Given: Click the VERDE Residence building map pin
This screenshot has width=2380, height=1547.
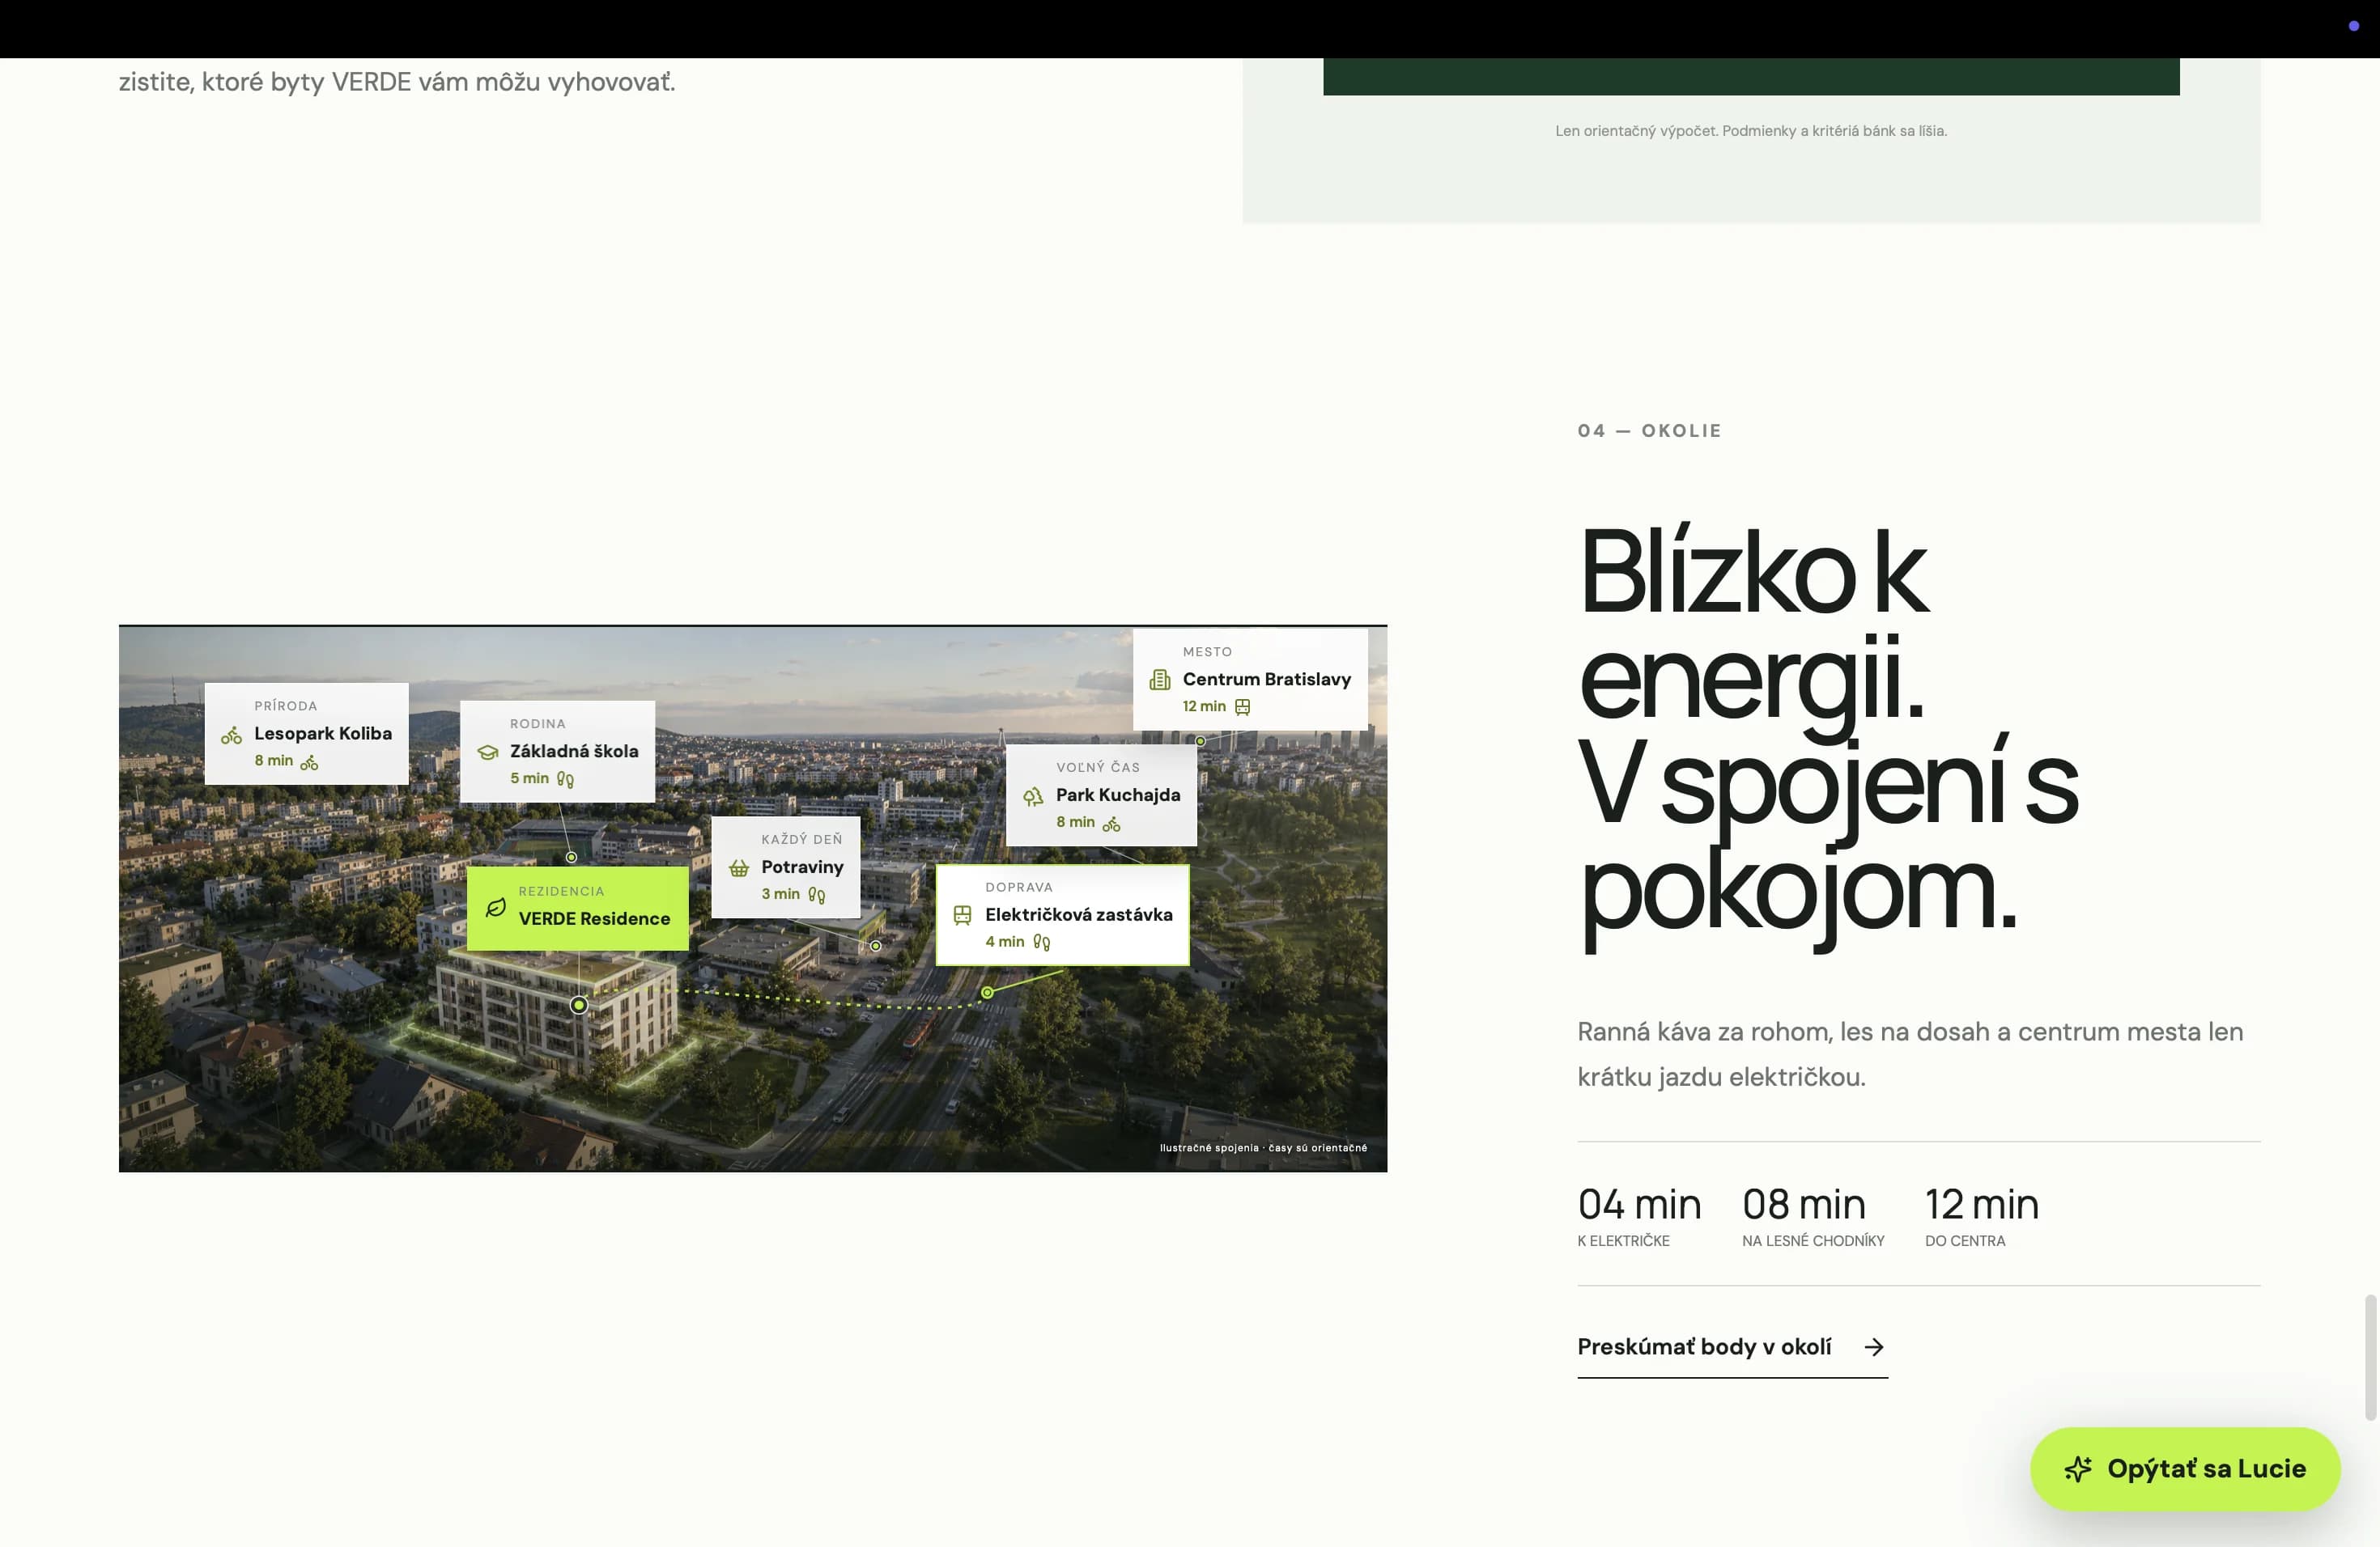Looking at the screenshot, I should click(x=579, y=1006).
